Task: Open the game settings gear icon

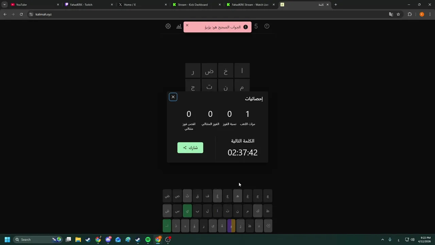Action: 168,26
